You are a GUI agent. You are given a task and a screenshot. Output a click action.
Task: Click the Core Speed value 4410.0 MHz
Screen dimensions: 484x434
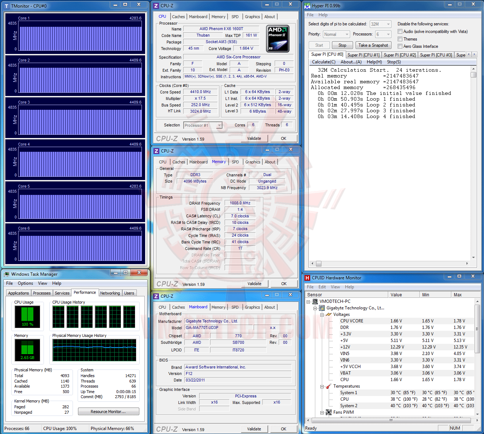[200, 92]
